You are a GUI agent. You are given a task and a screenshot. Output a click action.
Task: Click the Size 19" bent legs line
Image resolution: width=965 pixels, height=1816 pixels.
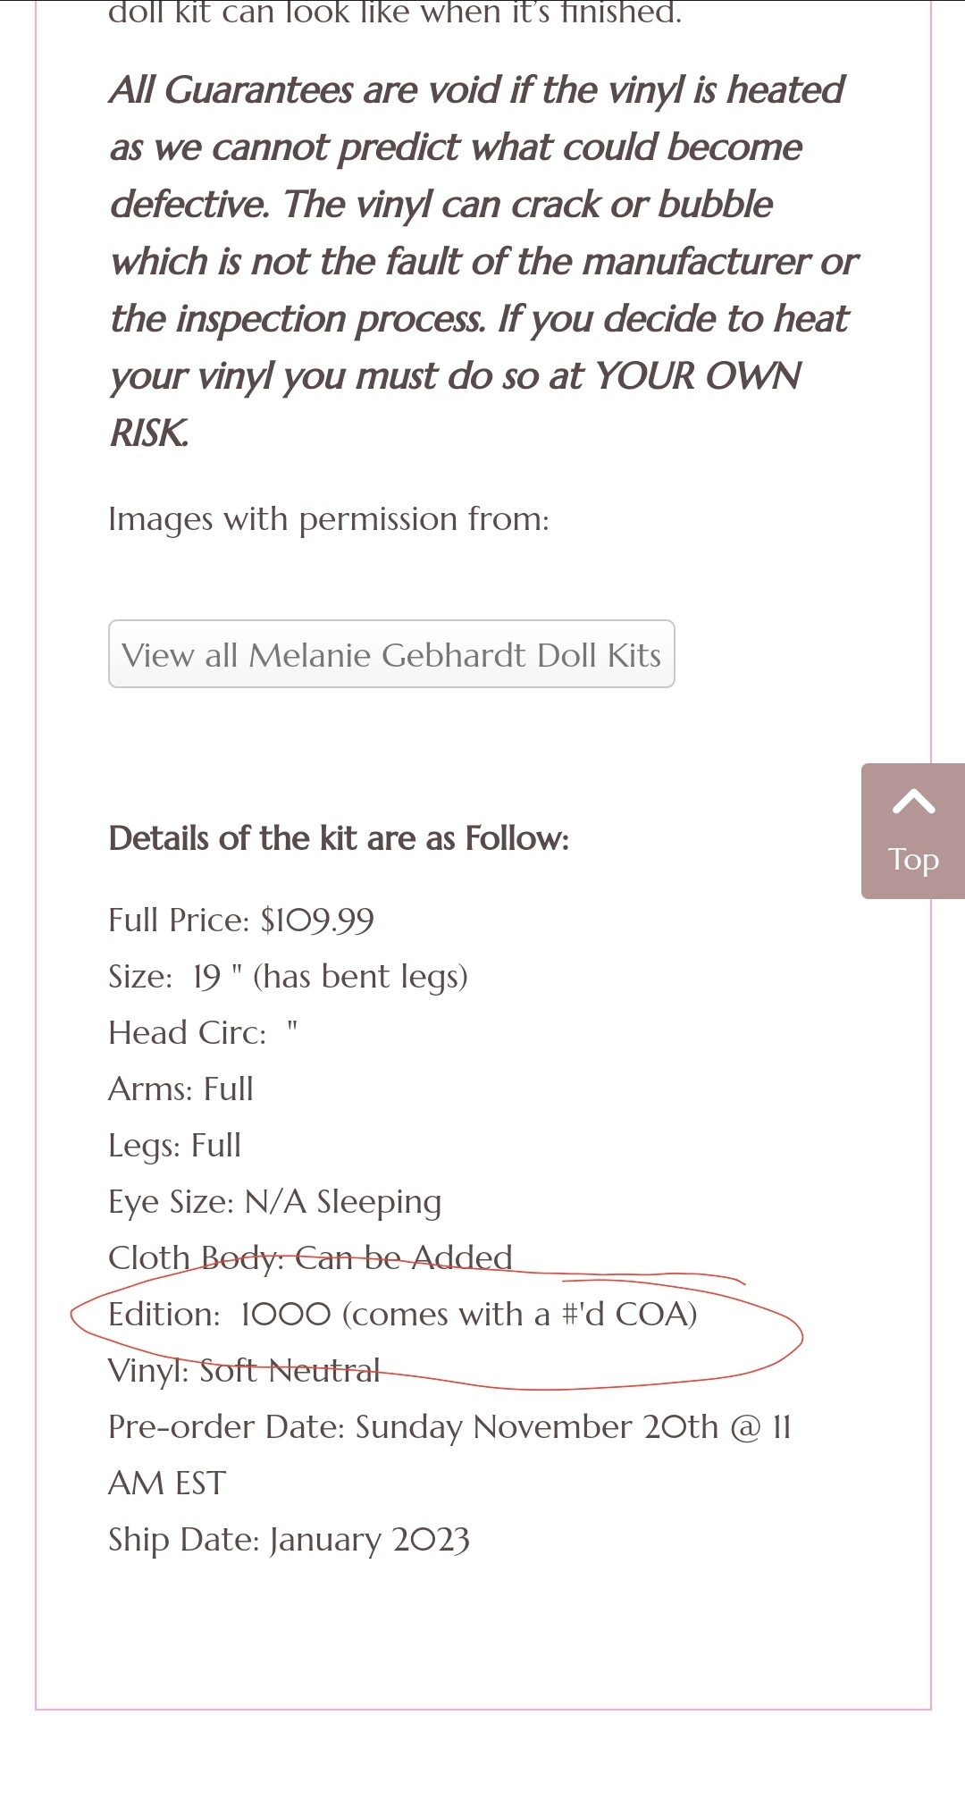pos(288,977)
